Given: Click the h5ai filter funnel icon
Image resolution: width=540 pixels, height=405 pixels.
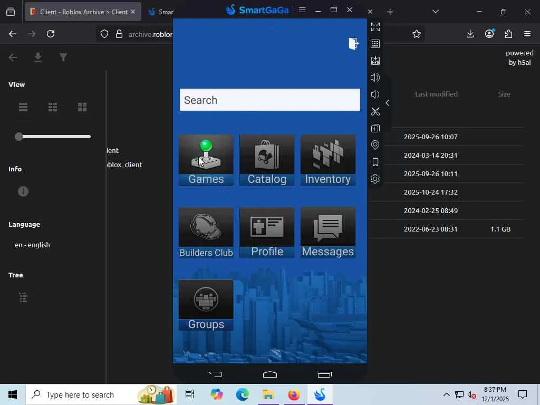Looking at the screenshot, I should click(x=63, y=57).
